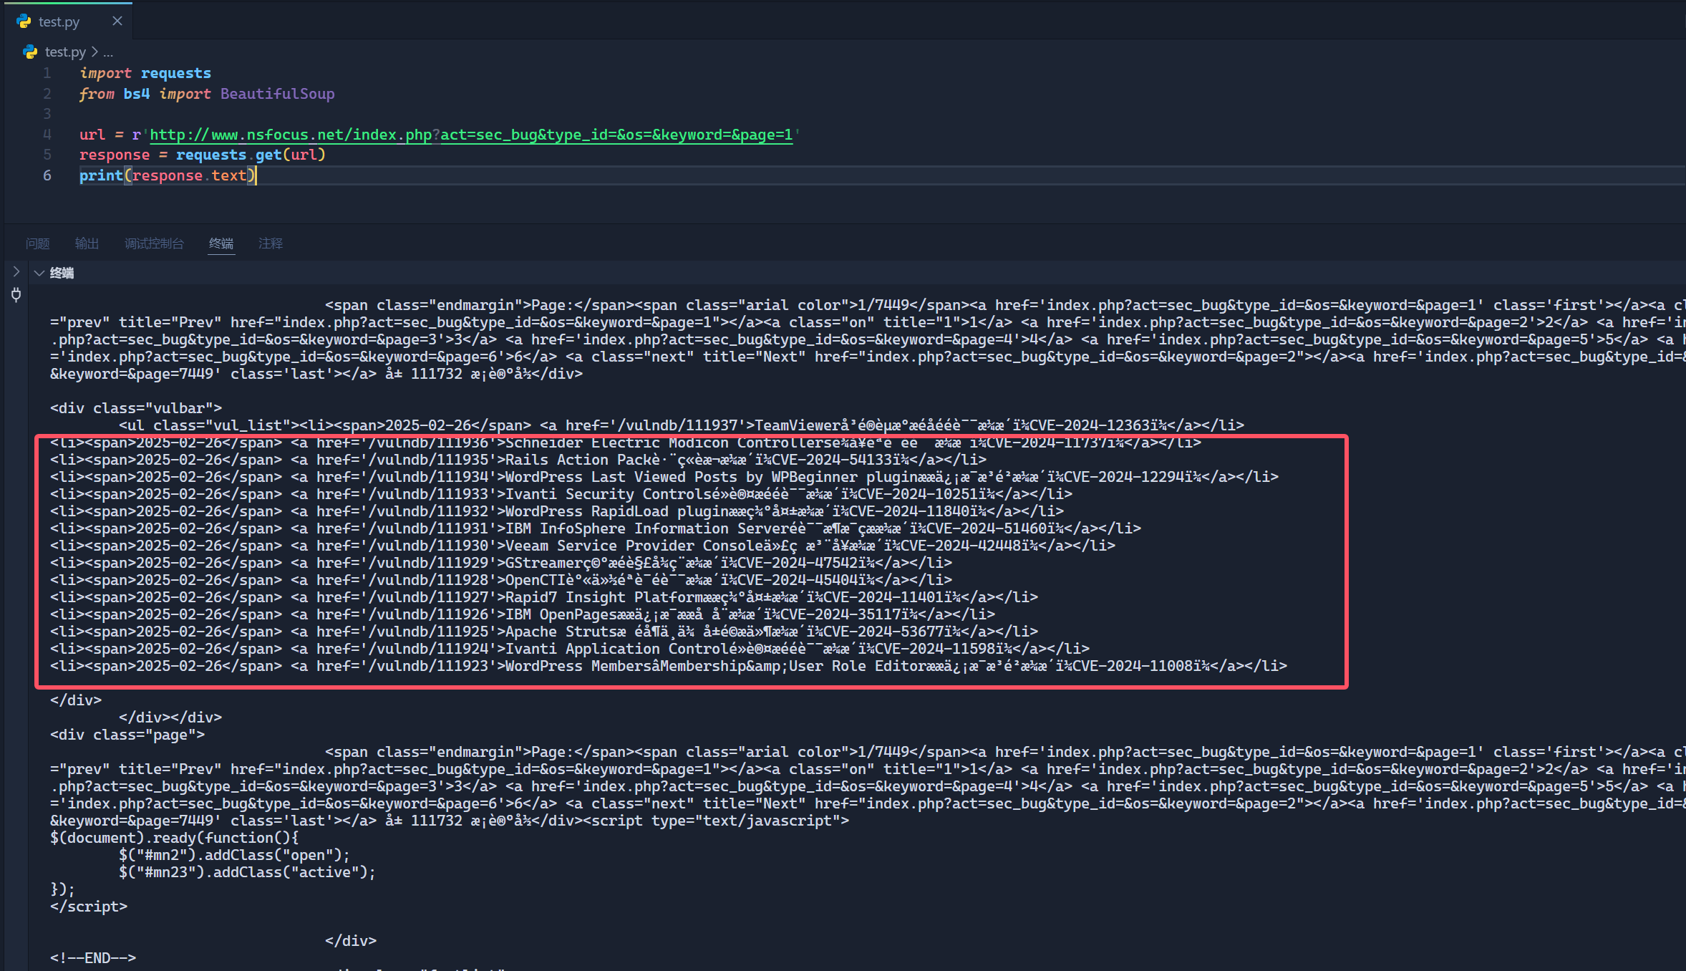Click the '</script>' closing tag line
Image resolution: width=1686 pixels, height=971 pixels.
pos(89,907)
